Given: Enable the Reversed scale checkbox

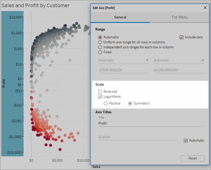Looking at the screenshot, I should [100, 92].
